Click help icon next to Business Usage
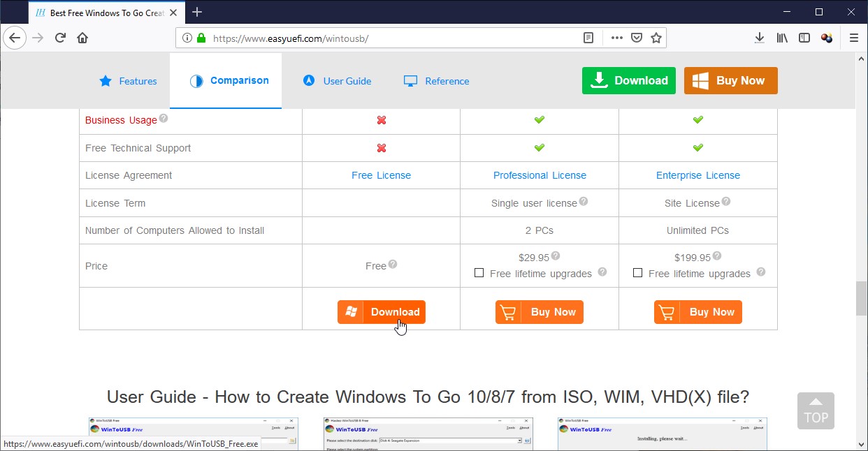Screen dimensions: 868x451 pos(164,119)
